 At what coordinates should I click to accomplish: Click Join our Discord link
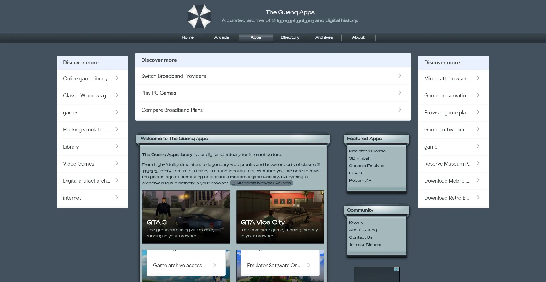pos(365,245)
